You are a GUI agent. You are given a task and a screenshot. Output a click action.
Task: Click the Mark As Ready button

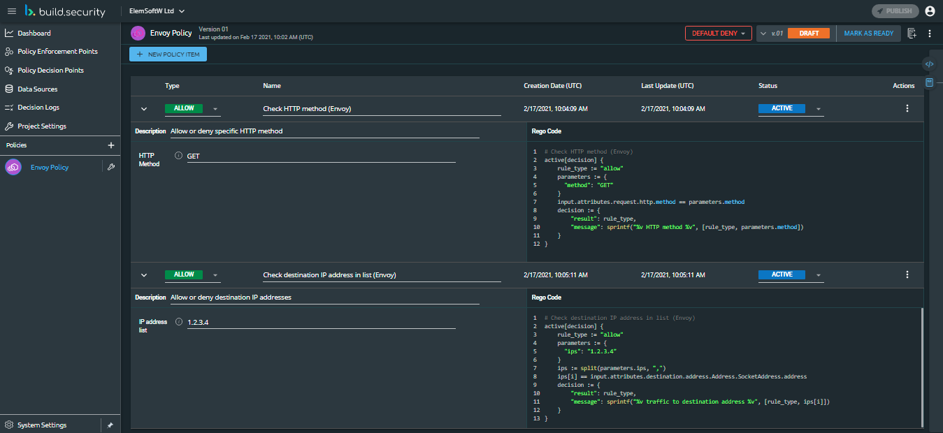point(868,34)
